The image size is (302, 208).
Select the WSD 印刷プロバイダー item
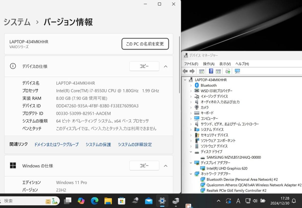[x=216, y=91]
